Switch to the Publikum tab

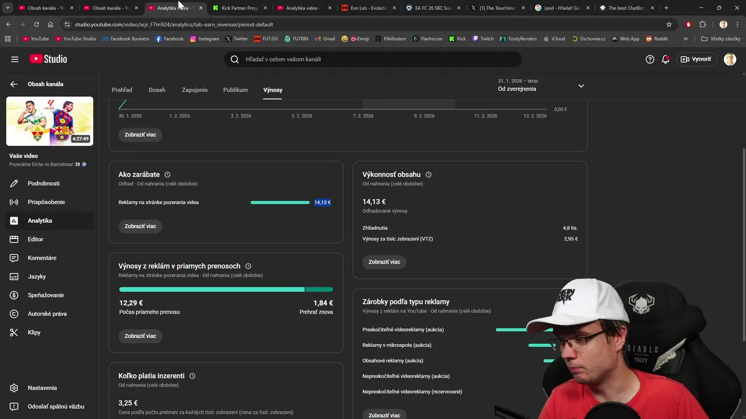235,90
